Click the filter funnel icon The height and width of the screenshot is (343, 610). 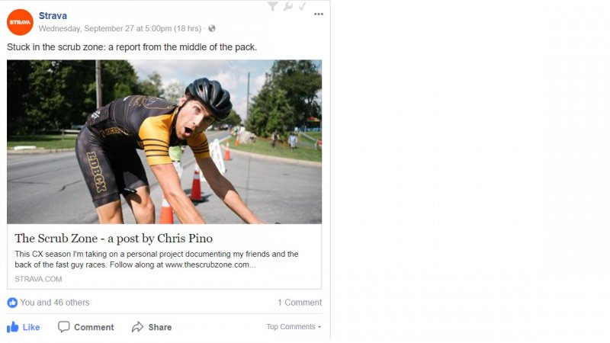(273, 6)
